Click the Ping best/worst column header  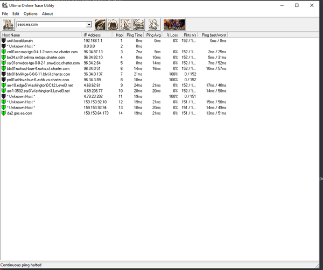(x=213, y=35)
